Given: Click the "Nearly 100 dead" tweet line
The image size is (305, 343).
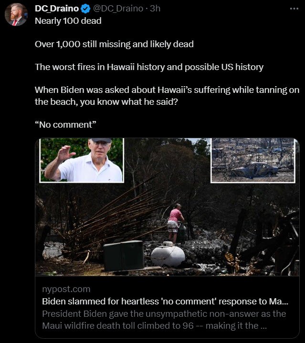Looking at the screenshot, I should point(68,21).
